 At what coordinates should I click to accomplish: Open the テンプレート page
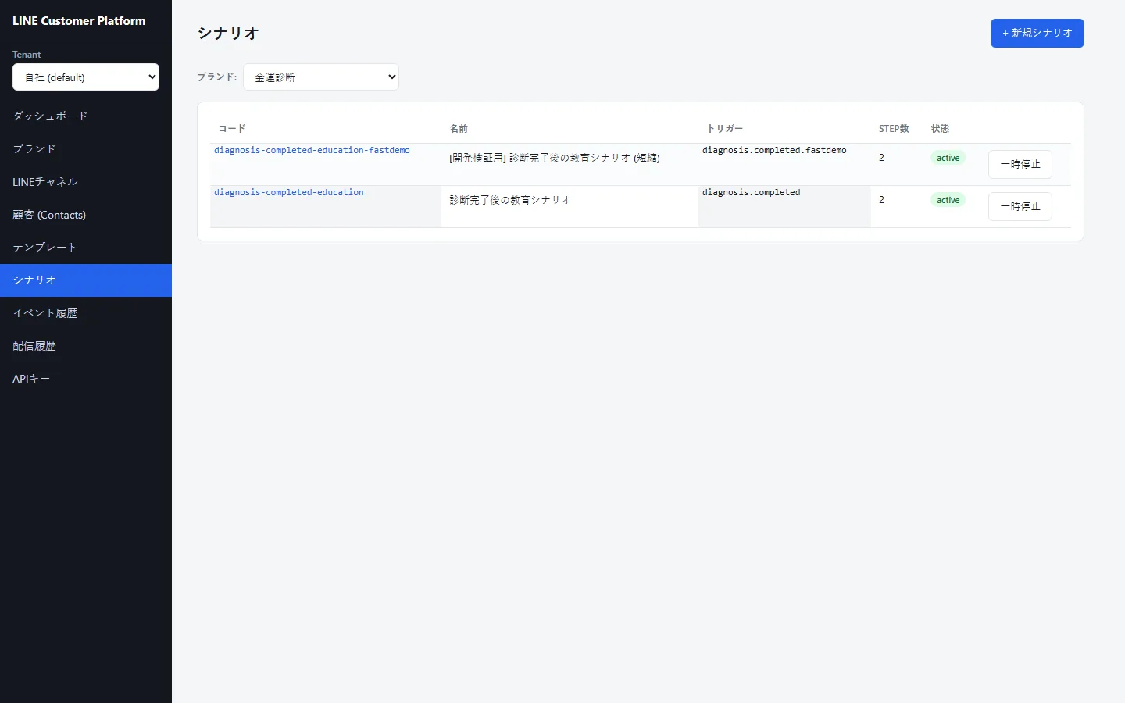click(86, 247)
